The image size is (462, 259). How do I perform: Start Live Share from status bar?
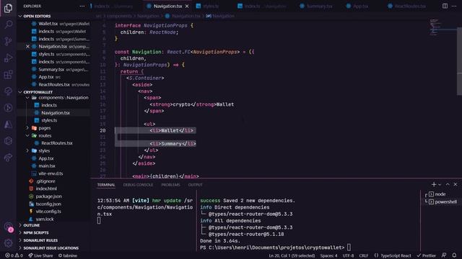40,255
